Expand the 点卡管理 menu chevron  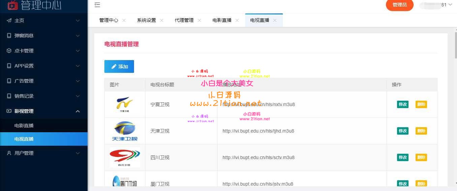click(x=78, y=51)
